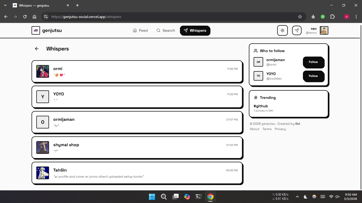The image size is (362, 203).
Task: Open the shymal shop conversation
Action: (137, 147)
